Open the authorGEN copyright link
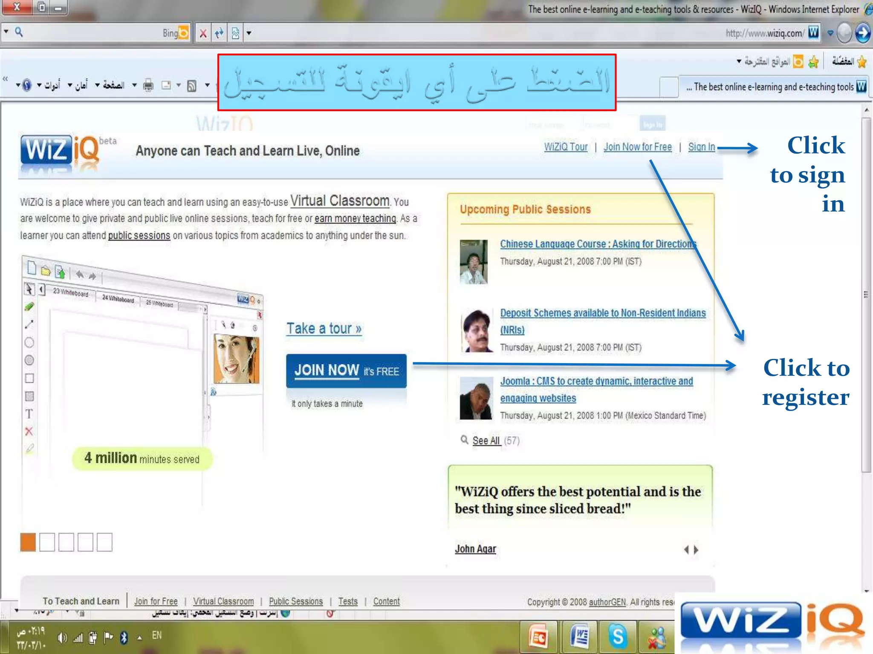This screenshot has width=873, height=654. 607,602
